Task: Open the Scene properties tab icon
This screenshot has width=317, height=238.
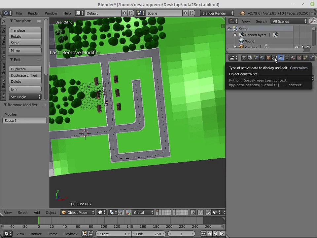Action: pyautogui.click(x=256, y=58)
